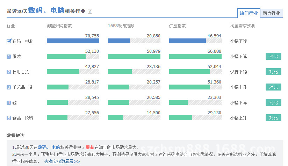288x166 pixels.
Task: Click the 服装 供应指数 green bar
Action: tap(195, 56)
